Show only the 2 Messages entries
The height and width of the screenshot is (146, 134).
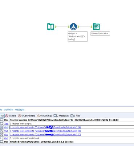pos(61,116)
